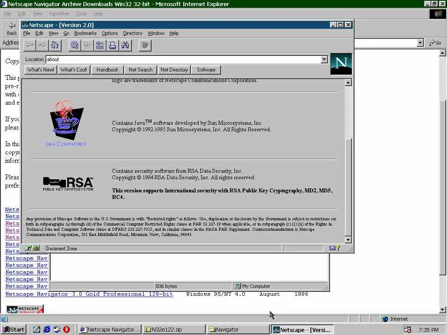This screenshot has height=335, width=447.
Task: Open the Netscape Go menu
Action: pyautogui.click(x=66, y=33)
